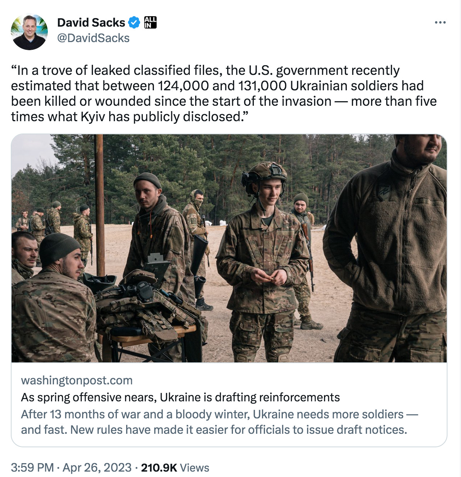Open the washingtonpost.com domain link
Screen dimensions: 461x477
77,381
